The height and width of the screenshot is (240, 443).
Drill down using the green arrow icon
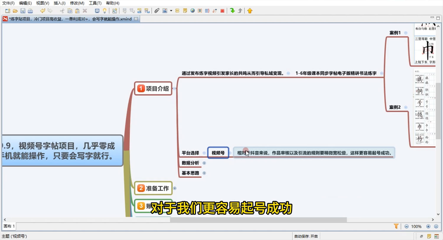point(232,11)
